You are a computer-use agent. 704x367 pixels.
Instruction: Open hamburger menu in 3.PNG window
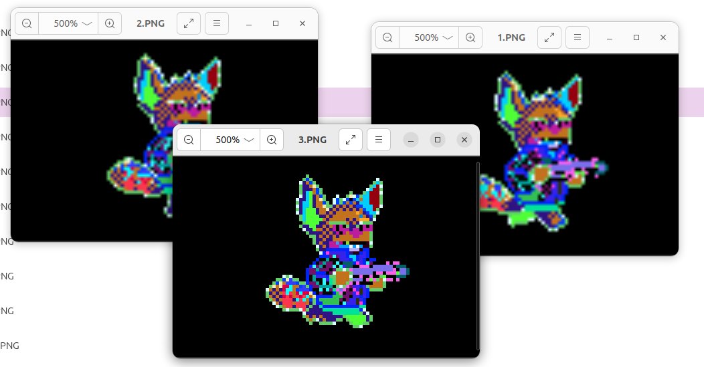coord(379,140)
